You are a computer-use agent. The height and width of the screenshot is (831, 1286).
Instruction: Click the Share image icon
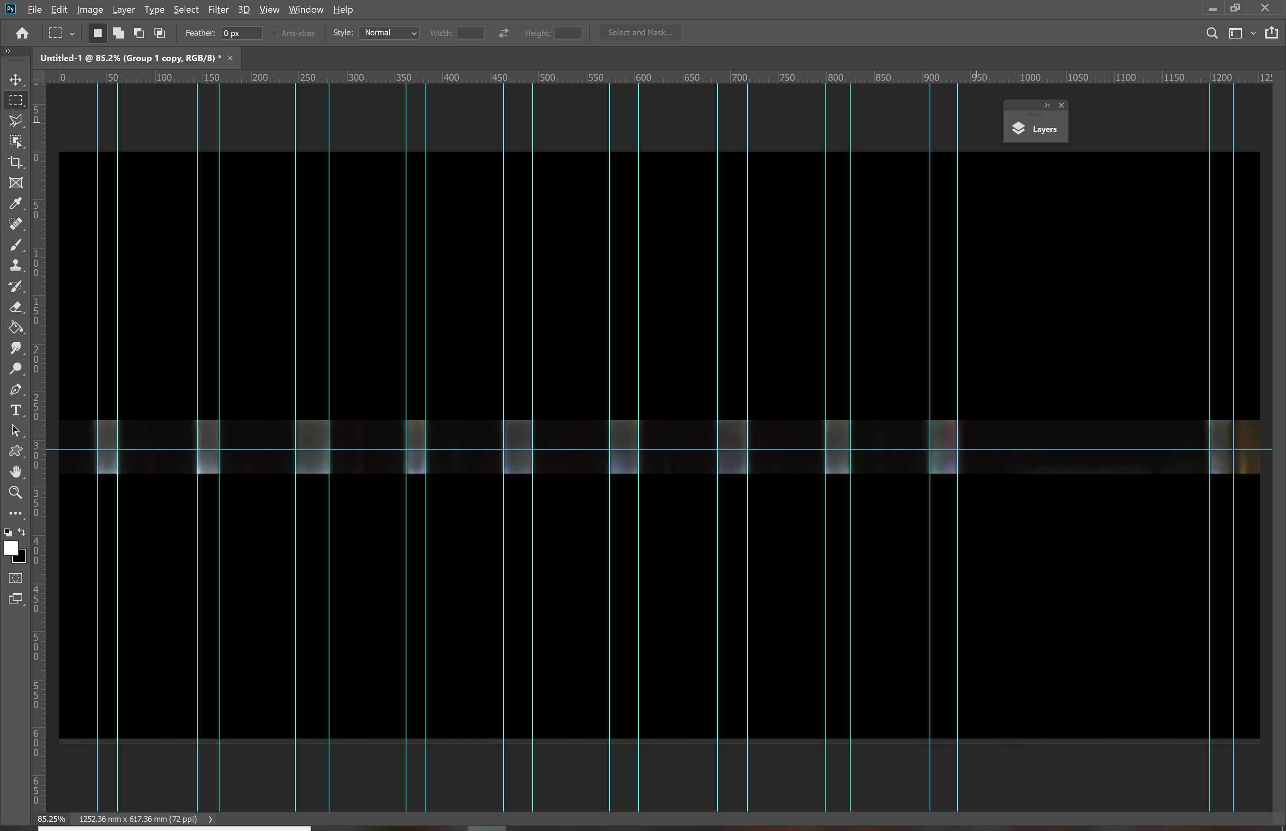(x=1271, y=33)
